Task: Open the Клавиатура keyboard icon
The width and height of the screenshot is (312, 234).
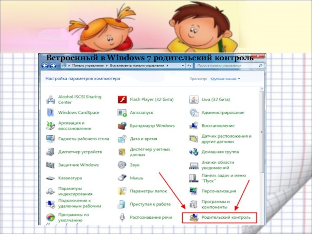Action: [x=51, y=178]
